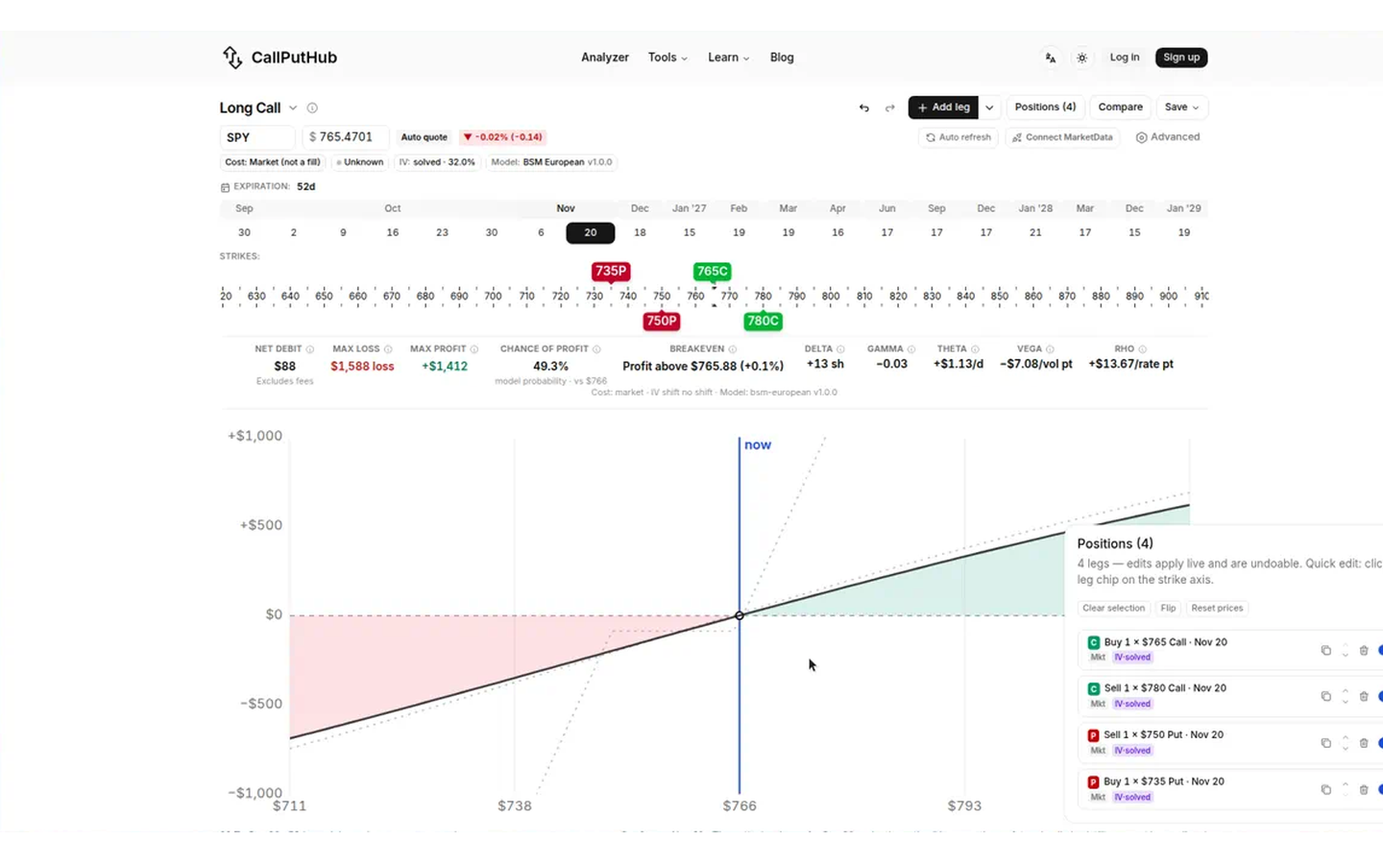Delete the Sell $780 Call leg
Image resolution: width=1383 pixels, height=864 pixels.
tap(1364, 696)
